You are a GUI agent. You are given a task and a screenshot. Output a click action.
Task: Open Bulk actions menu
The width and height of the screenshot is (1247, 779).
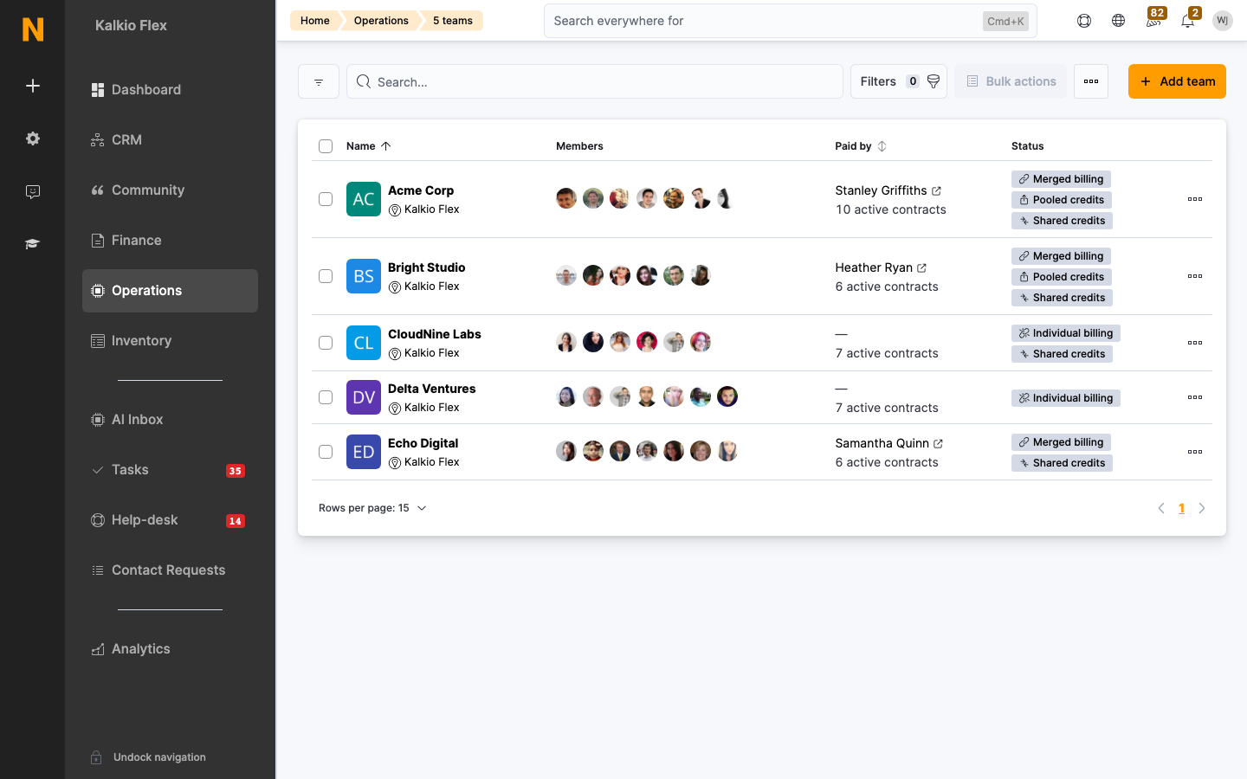tap(1011, 81)
